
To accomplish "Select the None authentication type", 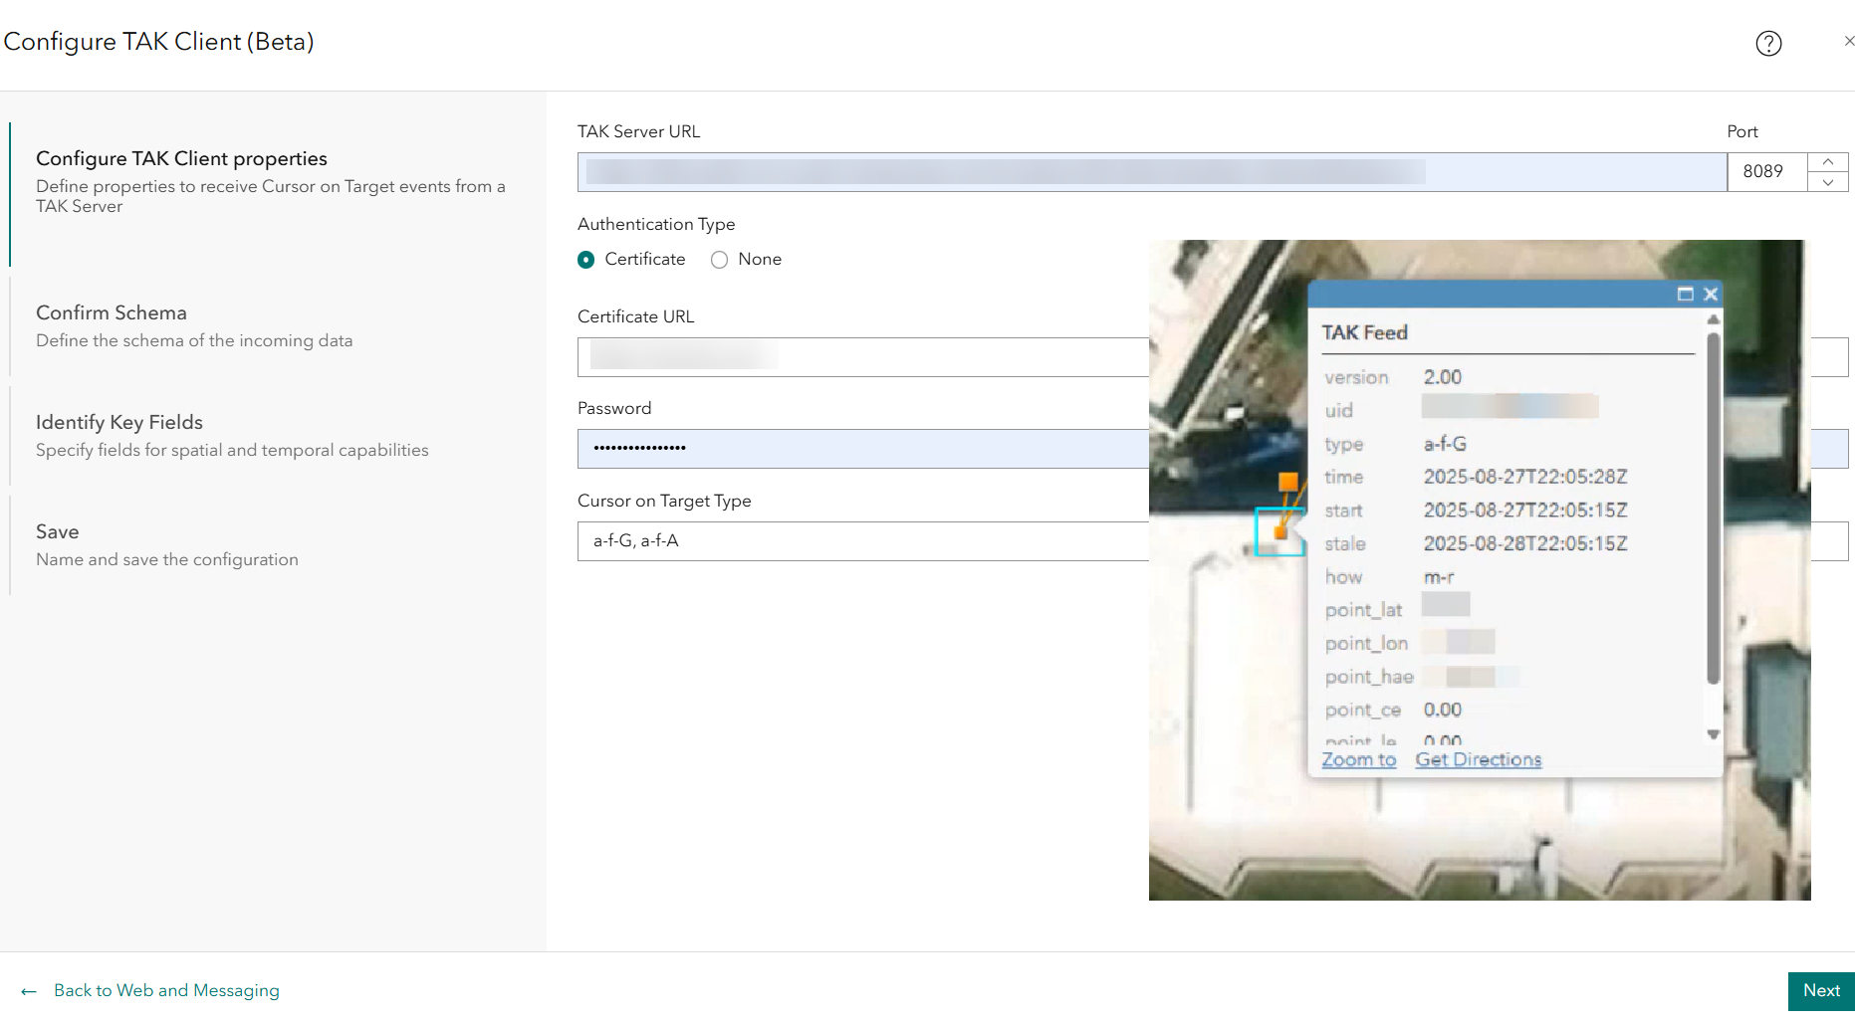I will tap(719, 259).
